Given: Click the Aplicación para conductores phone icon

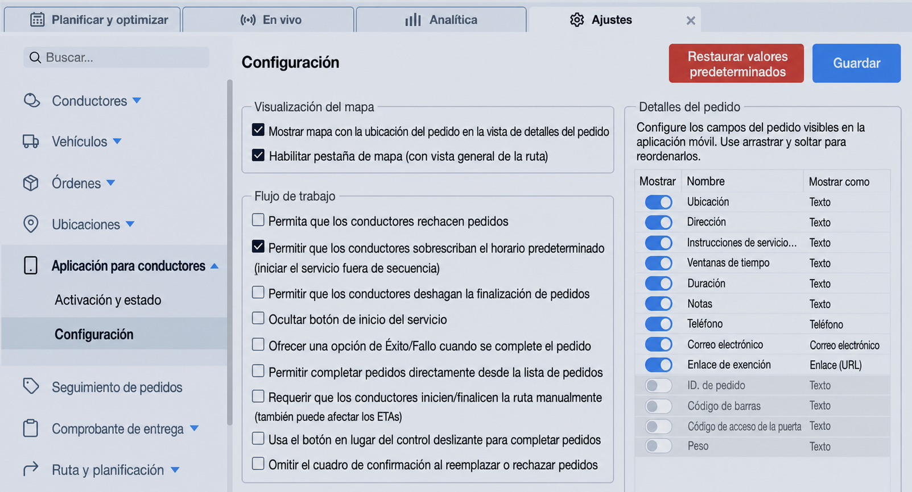Looking at the screenshot, I should click(x=31, y=265).
